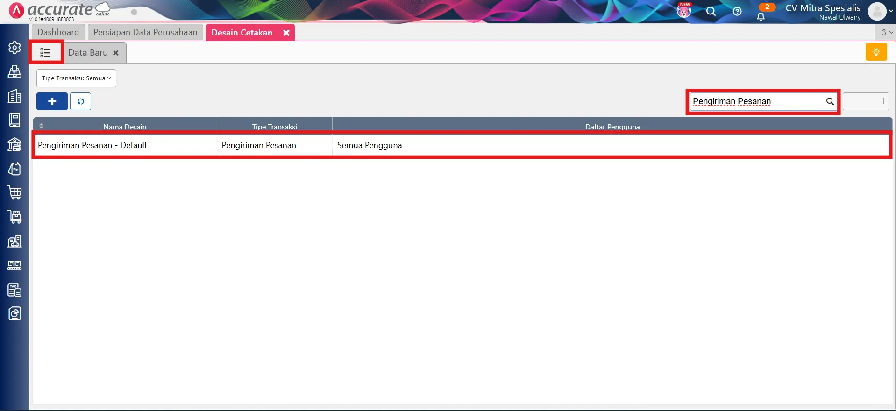Sort by Tipe Transaksi column header
The height and width of the screenshot is (411, 896).
[275, 126]
